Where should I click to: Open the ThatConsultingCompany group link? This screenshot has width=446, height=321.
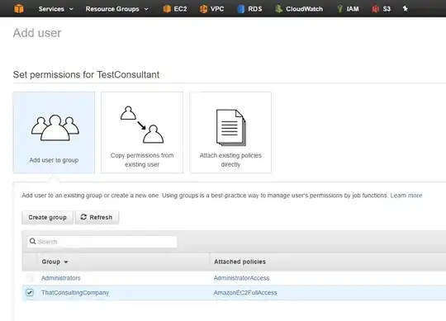point(75,293)
